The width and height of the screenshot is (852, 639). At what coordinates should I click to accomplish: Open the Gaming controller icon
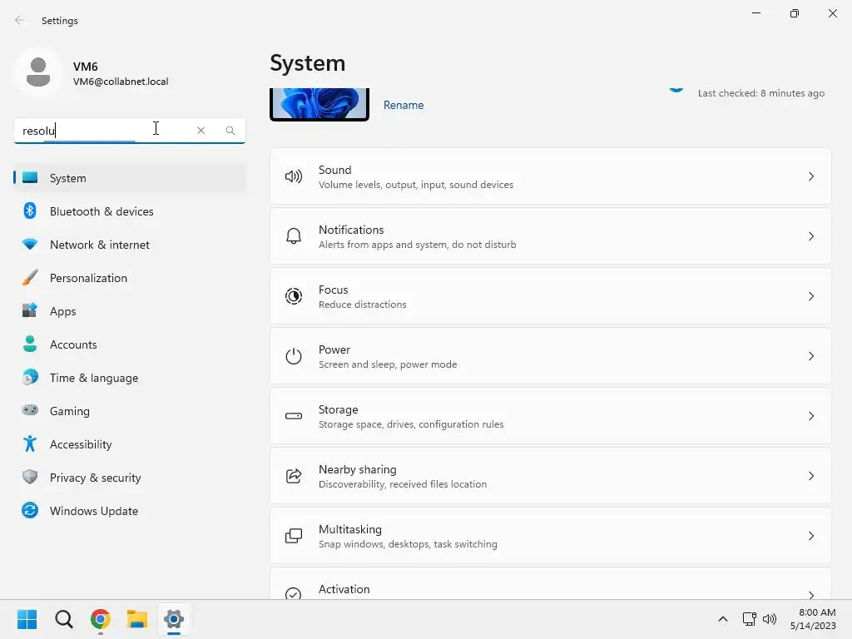point(30,410)
